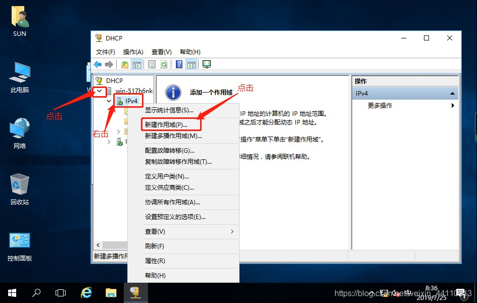Open the properties sheet toolbar icon

[152, 64]
